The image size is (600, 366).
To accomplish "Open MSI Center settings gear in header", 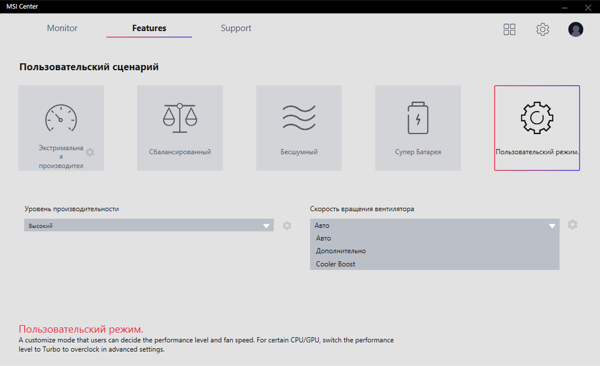I will coord(543,29).
